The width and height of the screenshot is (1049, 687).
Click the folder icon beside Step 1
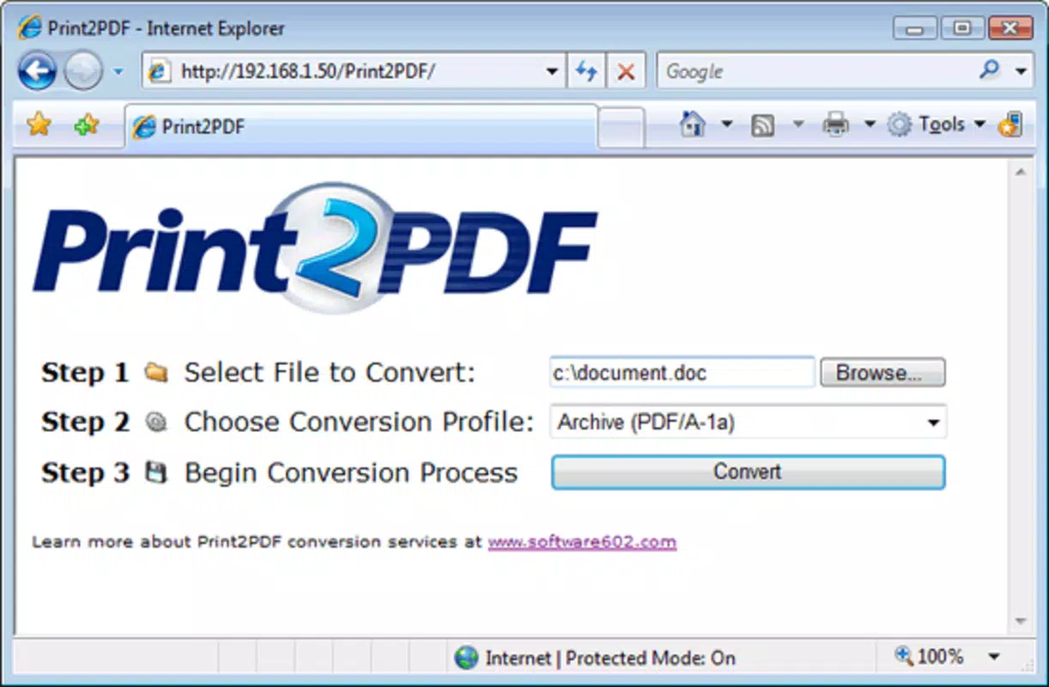[155, 373]
